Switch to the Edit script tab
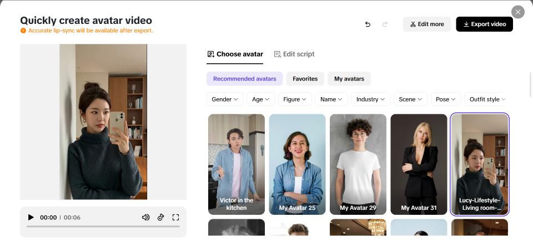Image resolution: width=533 pixels, height=247 pixels. tap(294, 54)
